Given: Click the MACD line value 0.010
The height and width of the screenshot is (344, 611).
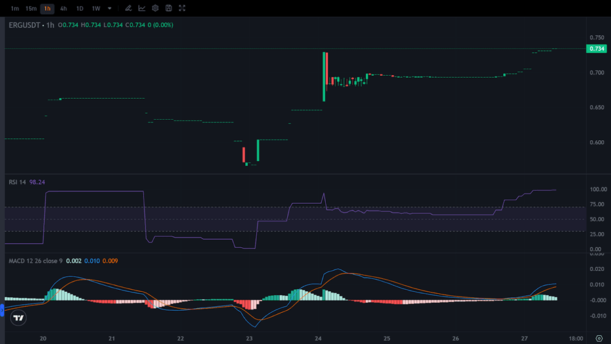Looking at the screenshot, I should coord(92,261).
